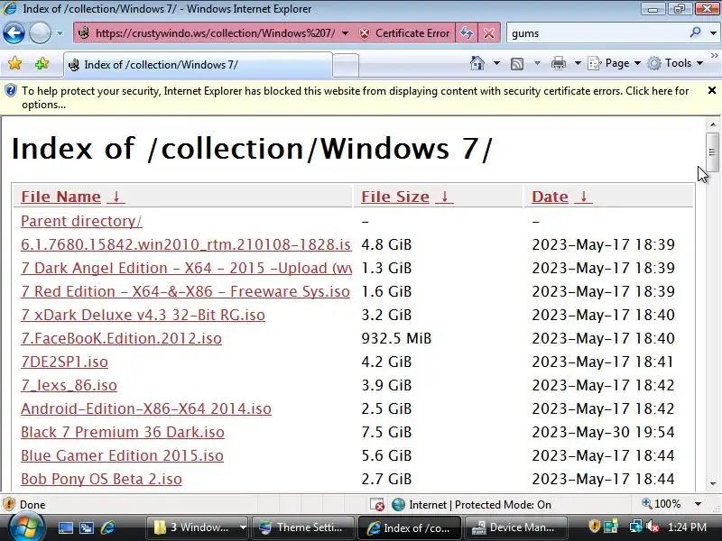Click the pop-up blocker status icon
The height and width of the screenshot is (541, 722).
pos(377,505)
